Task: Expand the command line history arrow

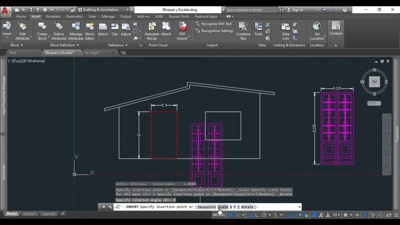Action: coord(299,207)
